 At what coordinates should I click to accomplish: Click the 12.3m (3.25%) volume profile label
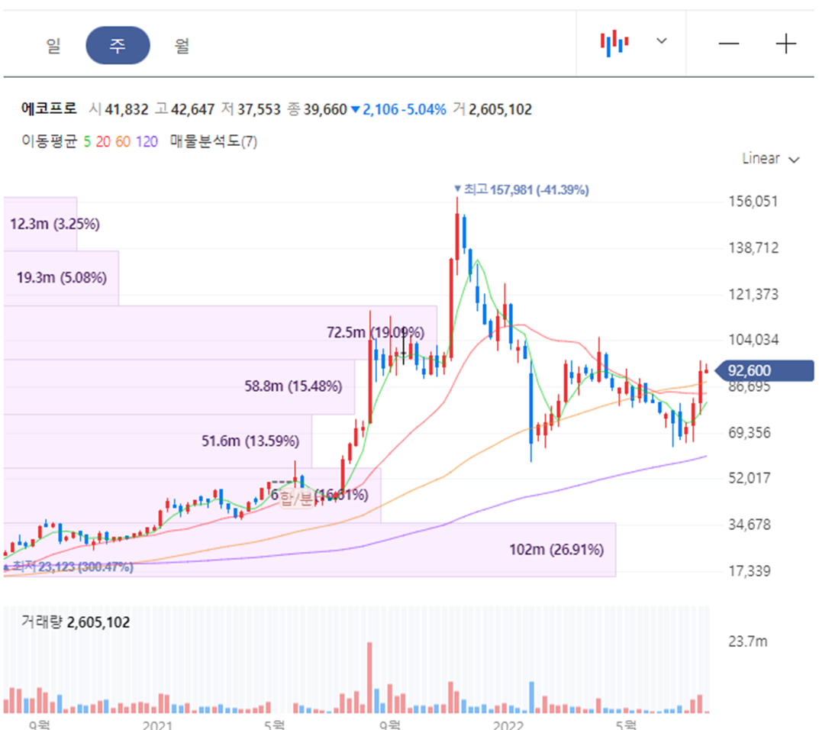point(55,224)
